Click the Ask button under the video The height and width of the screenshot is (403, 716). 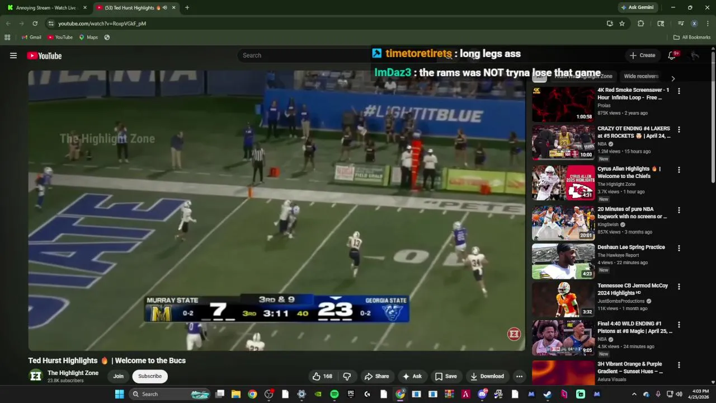pos(412,376)
